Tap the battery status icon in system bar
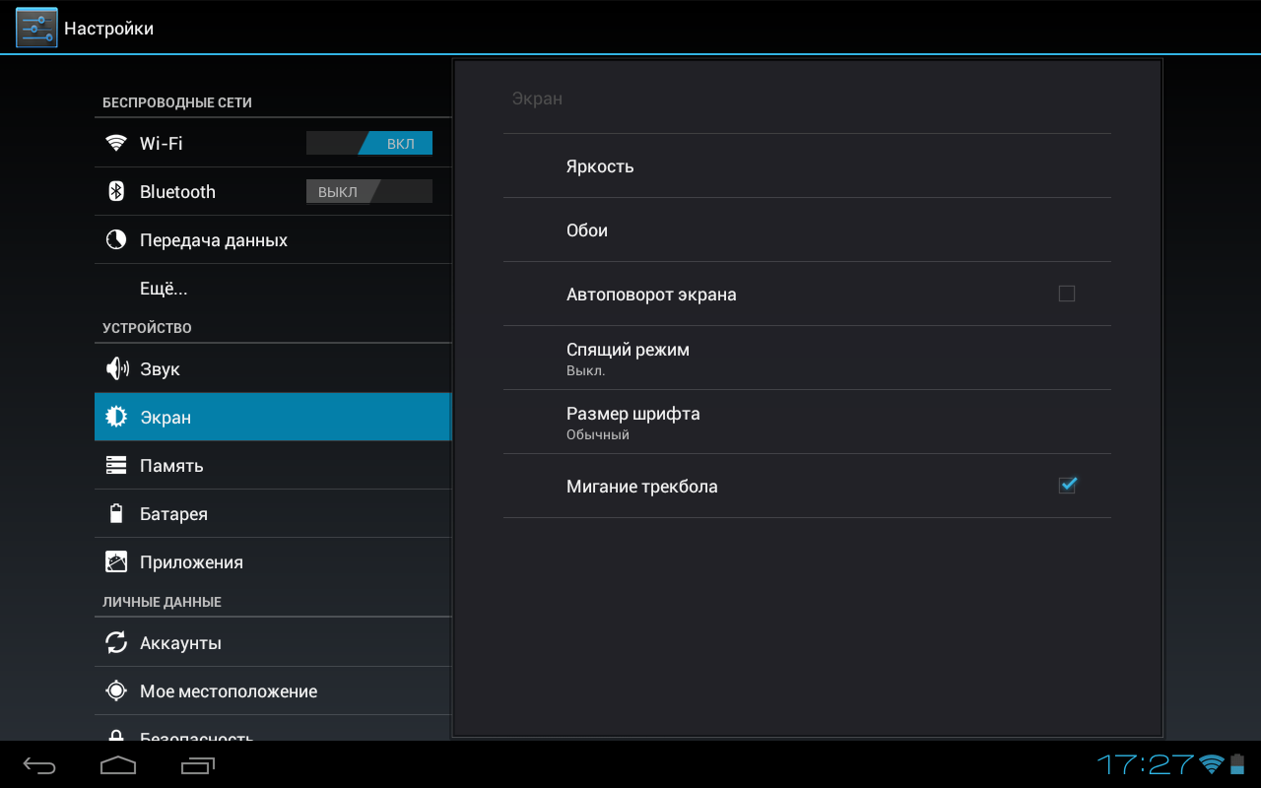This screenshot has height=788, width=1261. coord(1237,764)
